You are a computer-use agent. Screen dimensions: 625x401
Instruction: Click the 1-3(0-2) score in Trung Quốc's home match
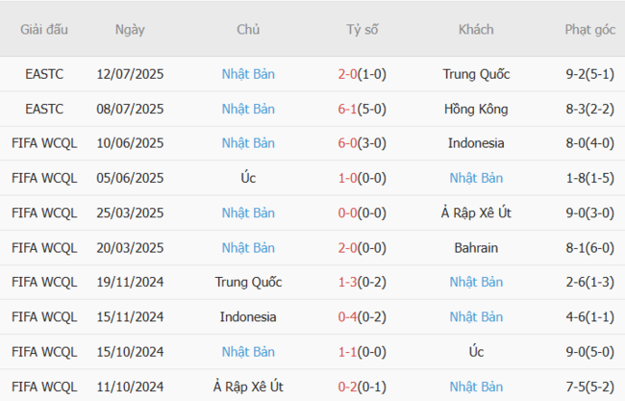pyautogui.click(x=362, y=282)
